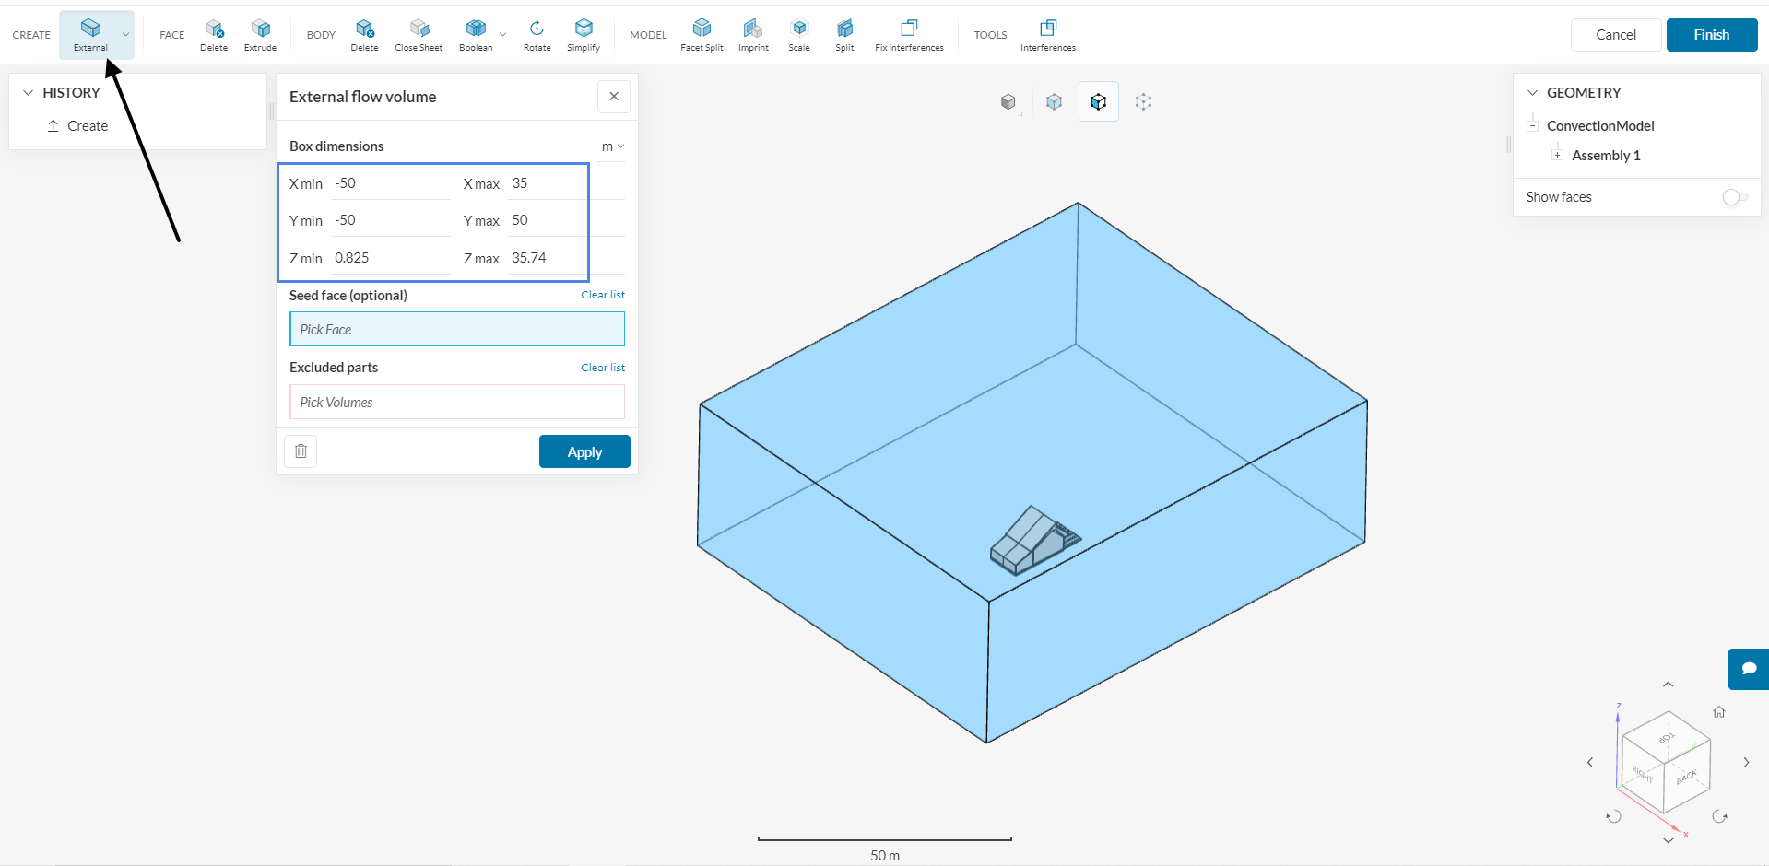Rotate view left using cube arrow
Viewport: 1769px width, 866px height.
coord(1590,762)
